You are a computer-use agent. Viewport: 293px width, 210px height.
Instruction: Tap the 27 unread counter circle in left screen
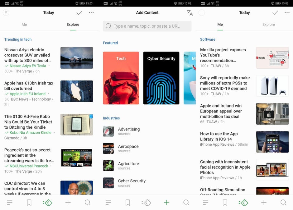pos(6,12)
